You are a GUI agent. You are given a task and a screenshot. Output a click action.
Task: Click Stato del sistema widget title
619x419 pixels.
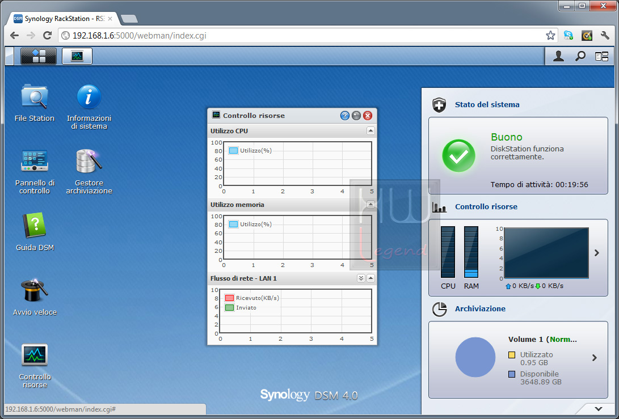click(x=487, y=104)
